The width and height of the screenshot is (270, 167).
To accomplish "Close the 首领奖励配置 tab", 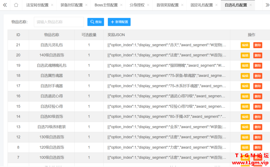I will (x=182, y=5).
